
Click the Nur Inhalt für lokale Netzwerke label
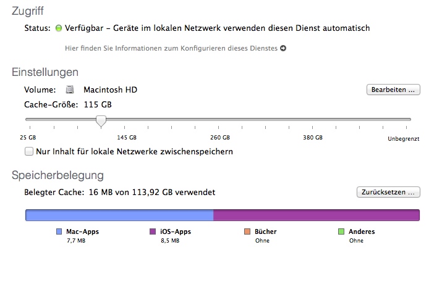pyautogui.click(x=134, y=151)
